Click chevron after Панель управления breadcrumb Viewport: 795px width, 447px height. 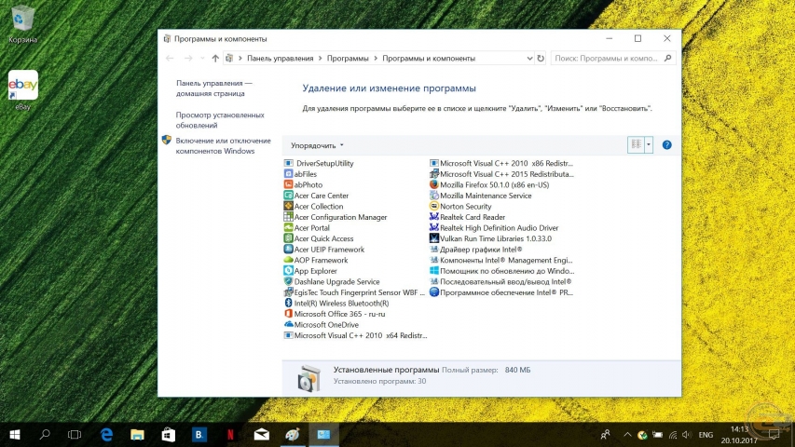[x=320, y=59]
